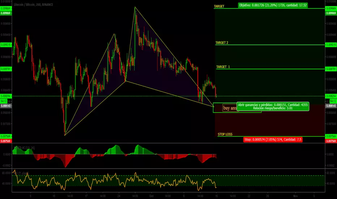Click the green 0.007569 tag on right axis
The image size is (337, 199).
click(x=331, y=136)
